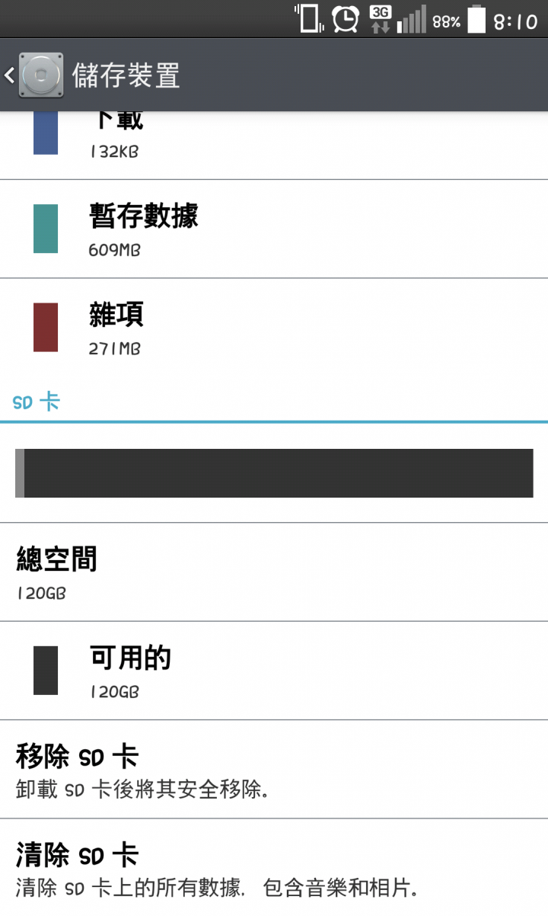548x916 pixels.
Task: Click the dark red 雜項 color swatch
Action: point(46,327)
